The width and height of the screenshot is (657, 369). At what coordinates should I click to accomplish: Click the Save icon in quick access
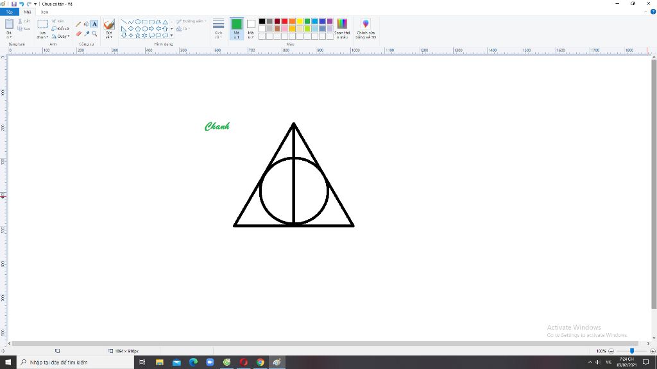coord(14,4)
